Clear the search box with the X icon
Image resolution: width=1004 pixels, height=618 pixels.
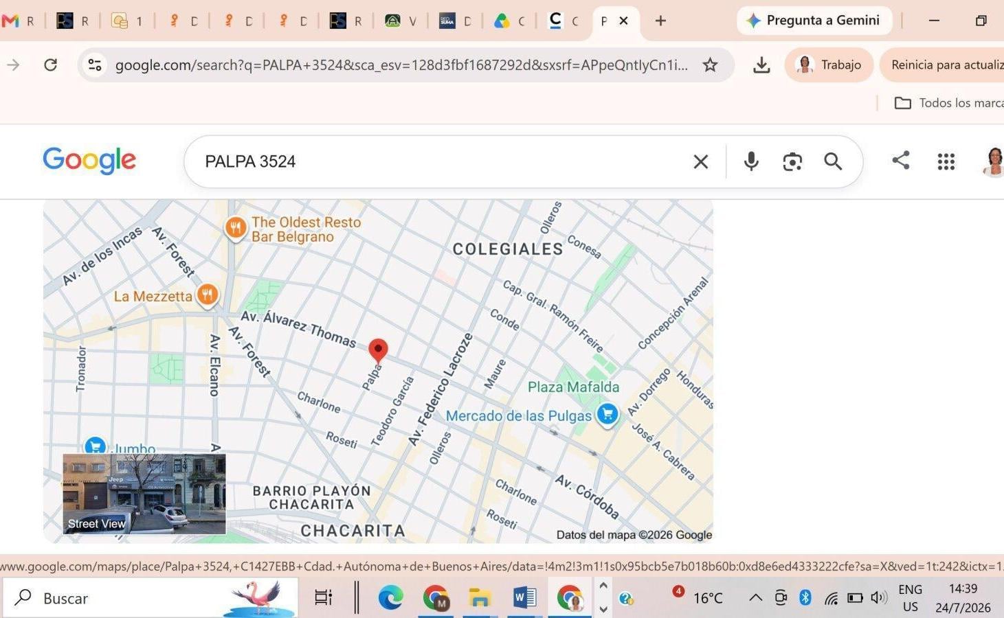point(700,162)
